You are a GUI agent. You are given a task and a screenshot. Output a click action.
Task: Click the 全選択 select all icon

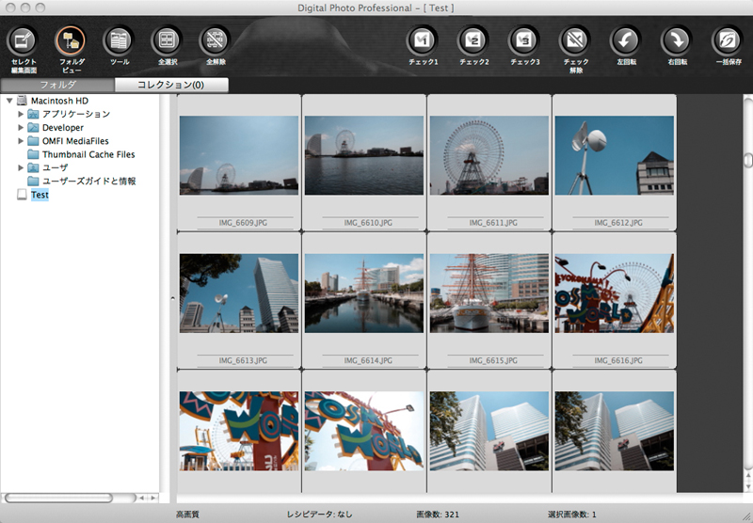pos(168,40)
